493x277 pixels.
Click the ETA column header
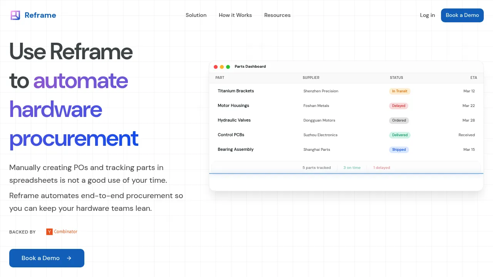pos(474,78)
